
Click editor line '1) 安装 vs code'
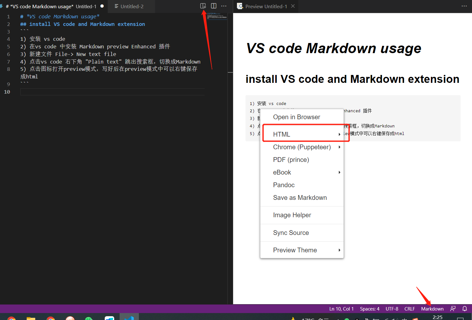(x=43, y=39)
